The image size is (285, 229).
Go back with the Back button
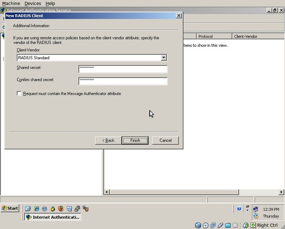point(108,140)
